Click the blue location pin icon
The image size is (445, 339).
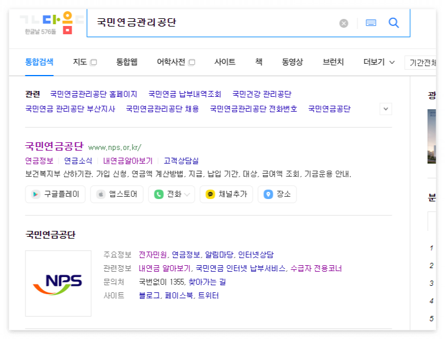(268, 194)
